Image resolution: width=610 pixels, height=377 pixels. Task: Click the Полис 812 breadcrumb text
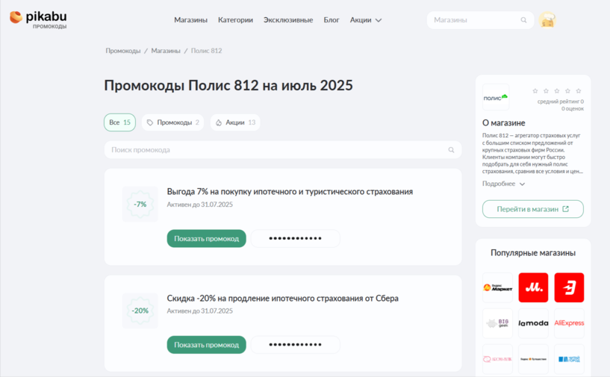(206, 51)
